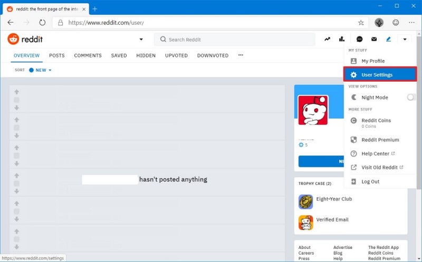The image size is (422, 262).
Task: Select Visit Old Reddit
Action: (380, 167)
